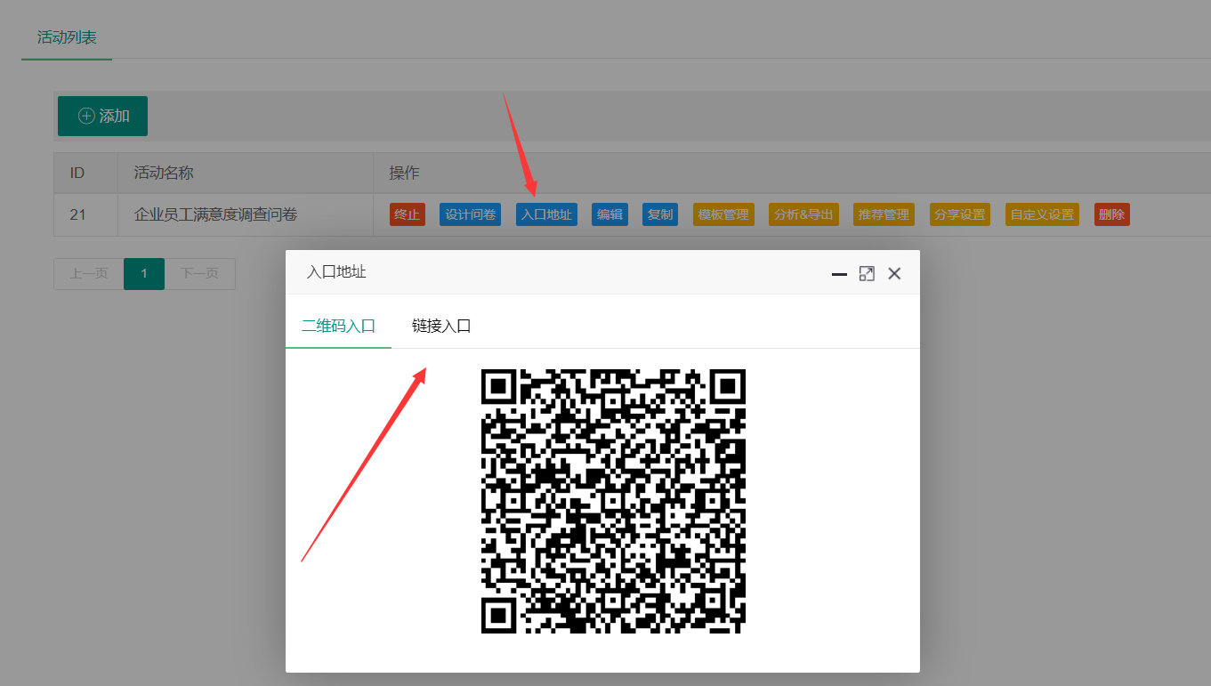Open 自定义设置

[x=1042, y=214]
